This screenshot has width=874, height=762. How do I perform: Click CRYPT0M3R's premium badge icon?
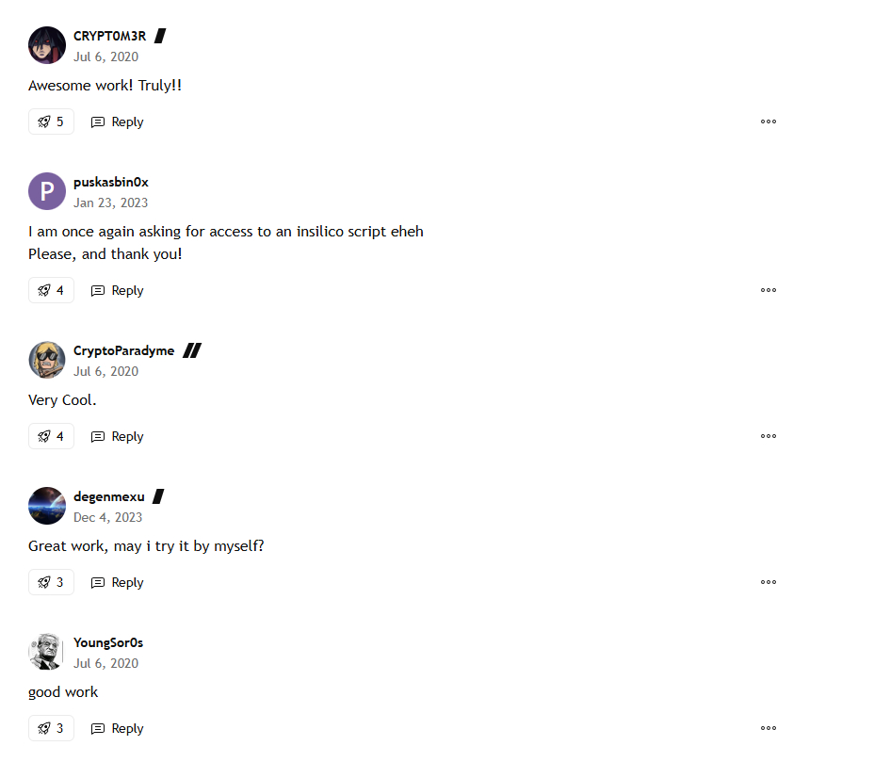pyautogui.click(x=160, y=36)
